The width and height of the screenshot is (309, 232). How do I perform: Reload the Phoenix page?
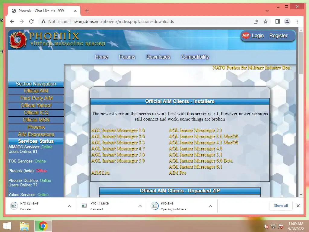(31, 21)
